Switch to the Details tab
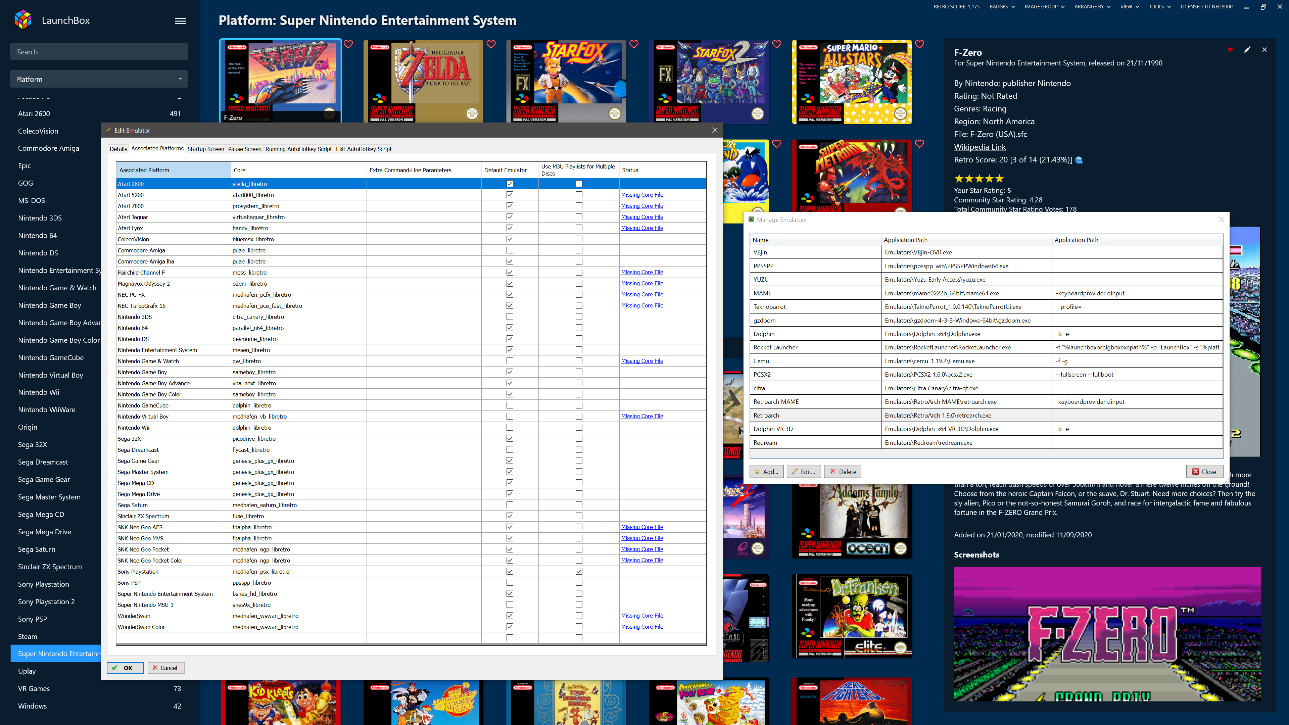This screenshot has width=1289, height=725. coord(118,149)
